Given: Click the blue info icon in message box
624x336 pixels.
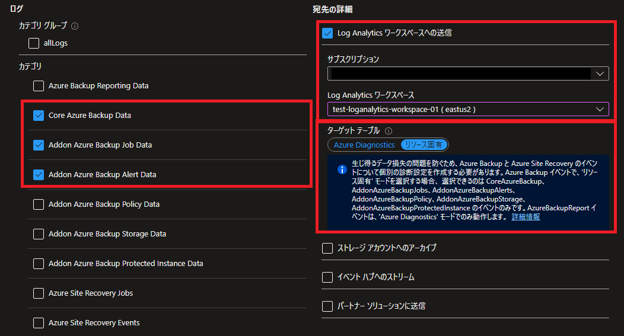Looking at the screenshot, I should click(x=342, y=169).
